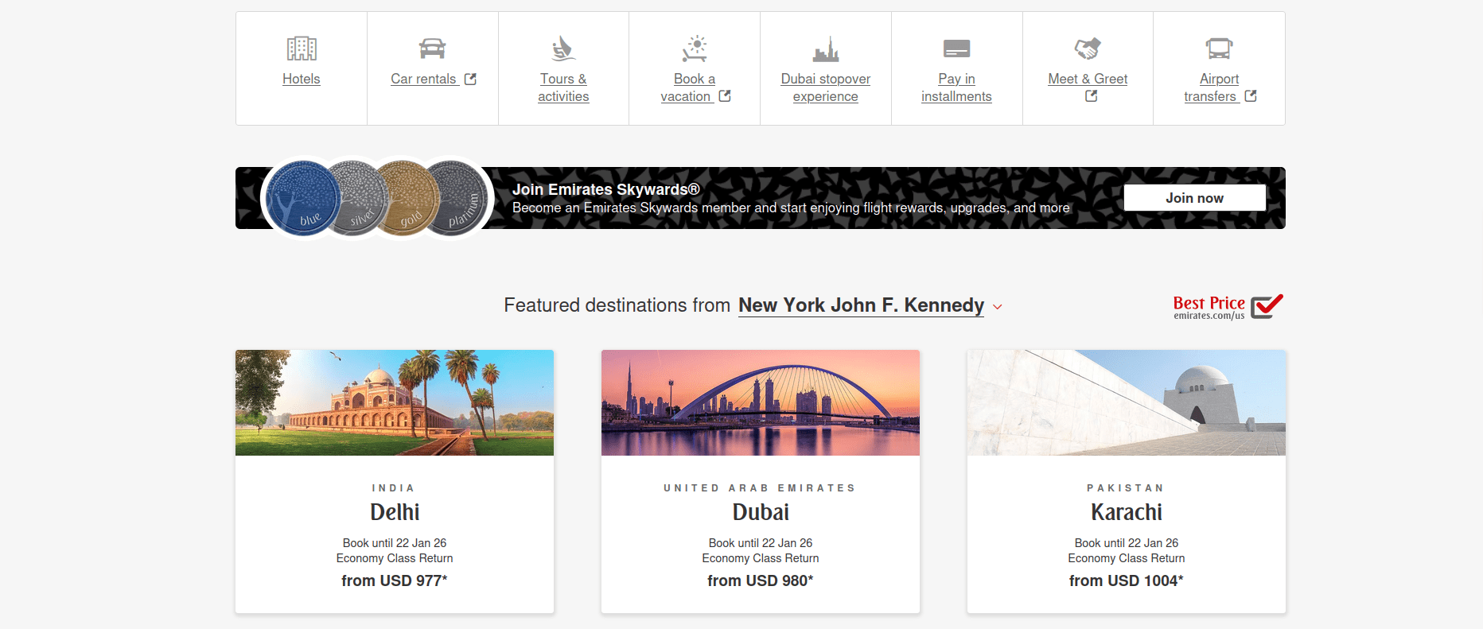Open the New York John F. Kennedy dropdown
The width and height of the screenshot is (1483, 629).
tap(861, 305)
